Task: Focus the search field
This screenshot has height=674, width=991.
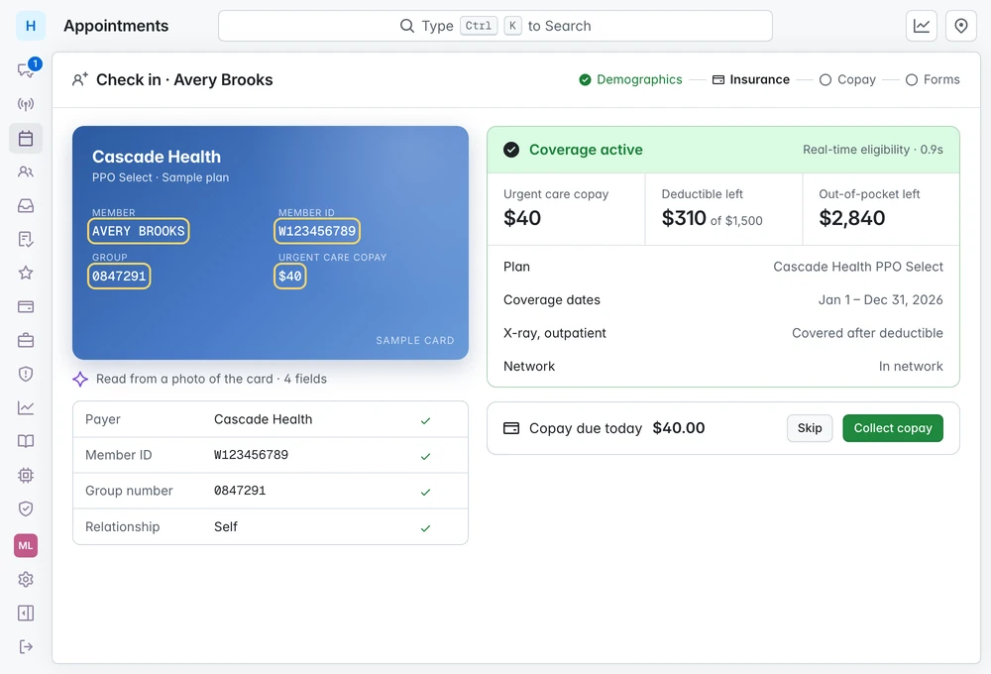Action: point(495,26)
